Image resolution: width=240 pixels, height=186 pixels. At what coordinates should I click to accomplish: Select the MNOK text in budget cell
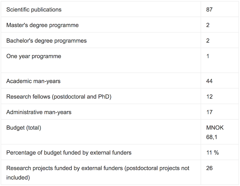click(215, 128)
